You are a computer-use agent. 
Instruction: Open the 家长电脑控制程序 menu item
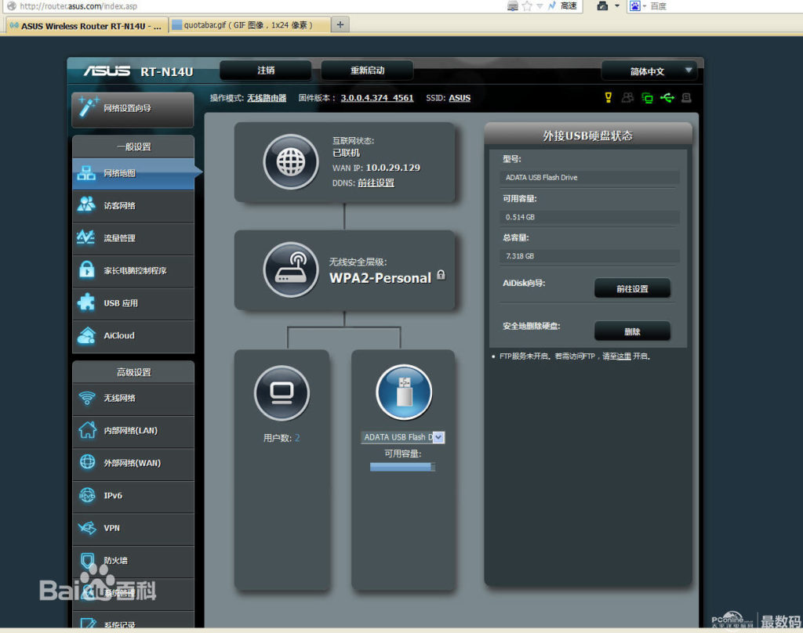click(133, 271)
